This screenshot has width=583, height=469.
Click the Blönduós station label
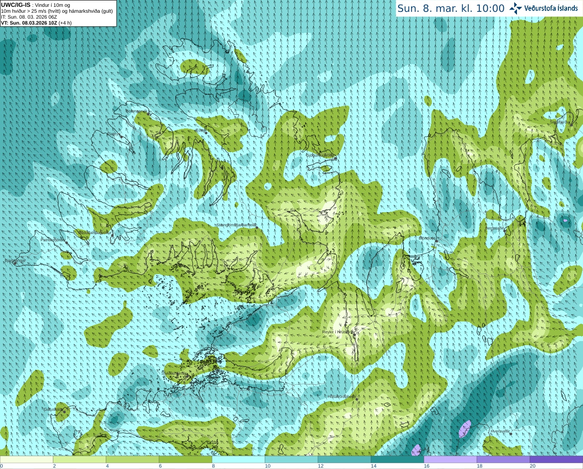(428, 238)
